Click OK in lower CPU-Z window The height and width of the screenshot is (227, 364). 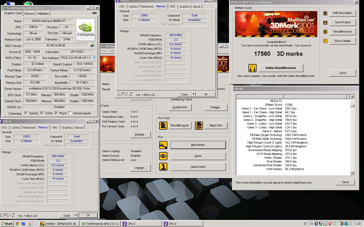pos(88,215)
